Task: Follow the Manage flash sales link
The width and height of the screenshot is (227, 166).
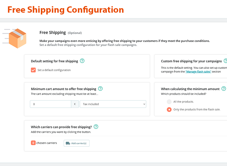Action: 198,72
